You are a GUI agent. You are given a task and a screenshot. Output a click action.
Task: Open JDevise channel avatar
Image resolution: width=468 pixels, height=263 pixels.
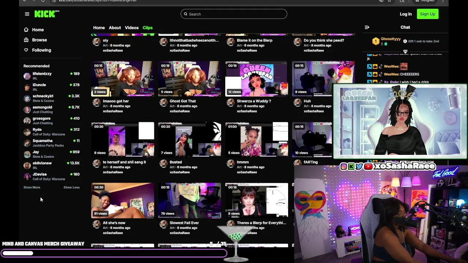pyautogui.click(x=27, y=176)
